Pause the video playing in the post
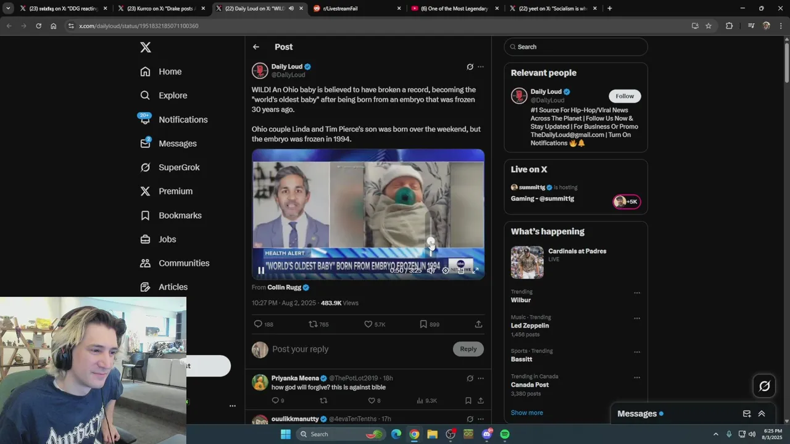This screenshot has height=444, width=790. coord(261,270)
